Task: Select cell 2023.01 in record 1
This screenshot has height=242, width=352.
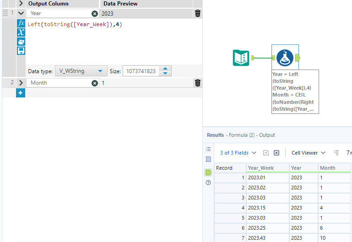Action: pos(268,177)
